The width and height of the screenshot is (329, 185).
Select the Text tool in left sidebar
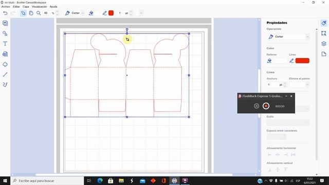tap(5, 44)
